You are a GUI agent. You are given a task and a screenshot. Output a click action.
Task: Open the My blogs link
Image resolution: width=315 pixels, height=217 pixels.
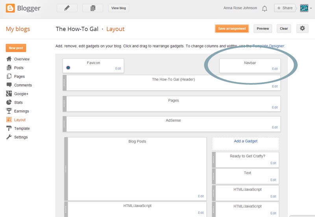18,29
